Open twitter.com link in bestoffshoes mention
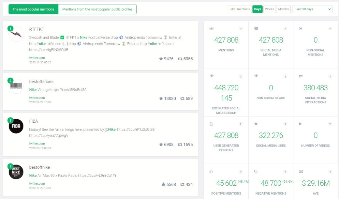Image resolution: width=339 pixels, height=199 pixels. (x=37, y=98)
